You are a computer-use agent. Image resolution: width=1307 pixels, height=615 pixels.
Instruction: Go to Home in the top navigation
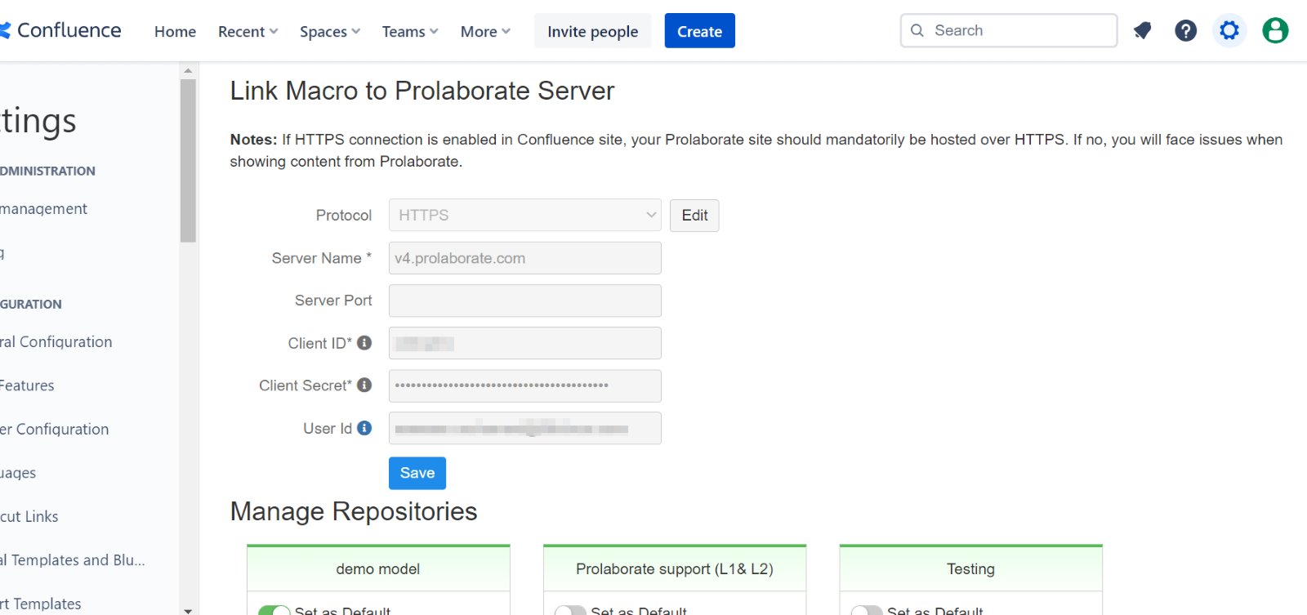(x=175, y=31)
